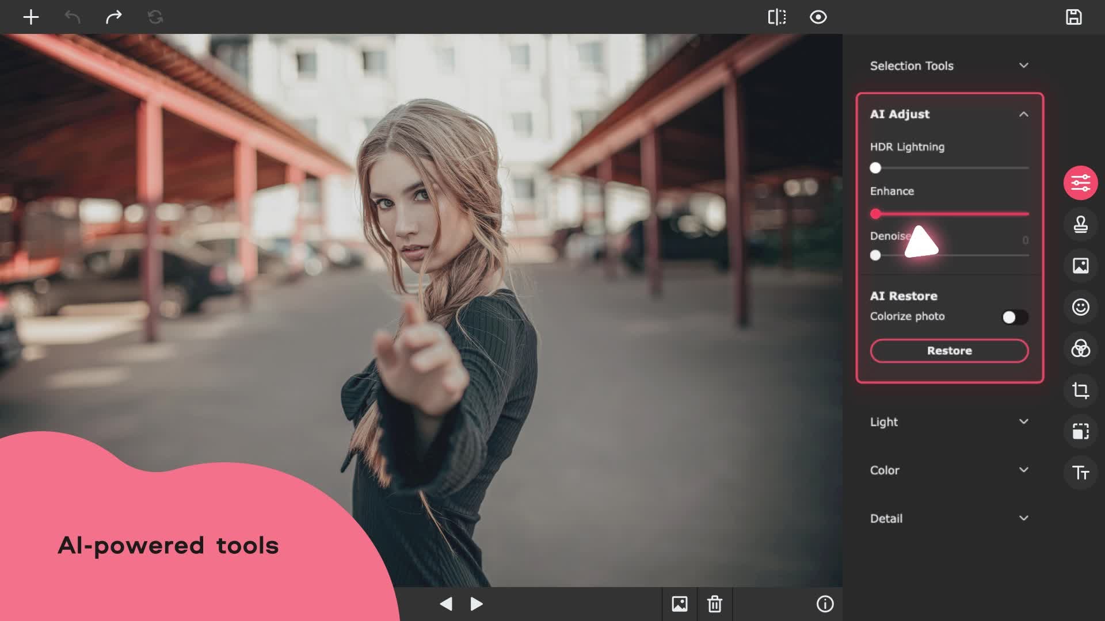Click the Restore button
The width and height of the screenshot is (1105, 621).
click(949, 351)
